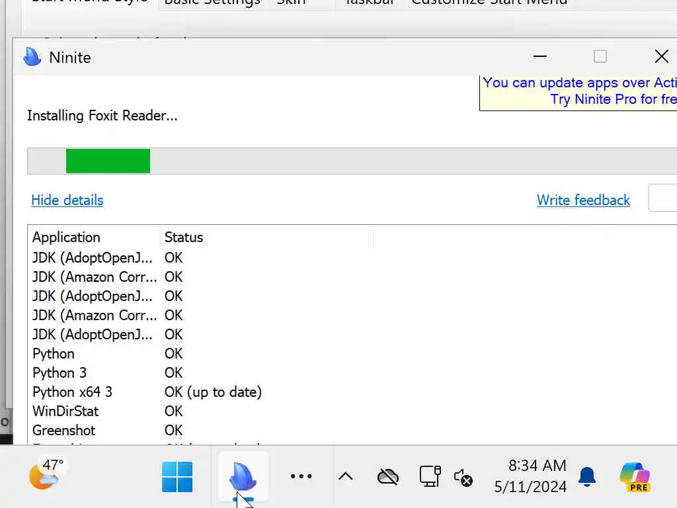This screenshot has width=677, height=508.
Task: Show more taskbar apps via three dots
Action: point(301,476)
